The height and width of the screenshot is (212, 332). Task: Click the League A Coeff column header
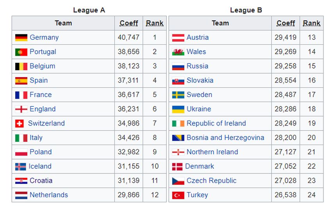pyautogui.click(x=129, y=23)
